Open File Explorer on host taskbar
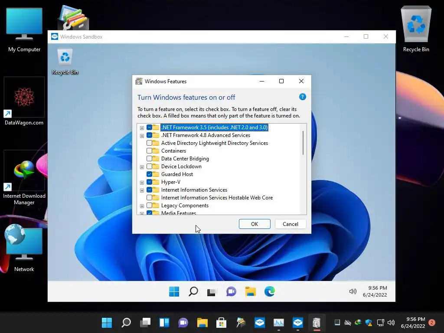The width and height of the screenshot is (444, 333). tap(202, 323)
